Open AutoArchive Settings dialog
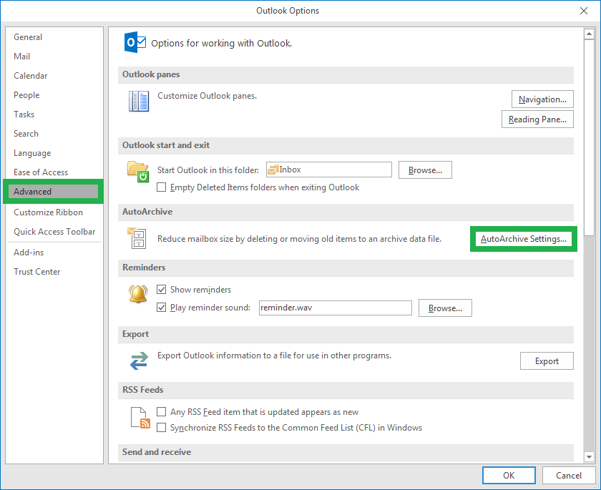 (x=524, y=239)
